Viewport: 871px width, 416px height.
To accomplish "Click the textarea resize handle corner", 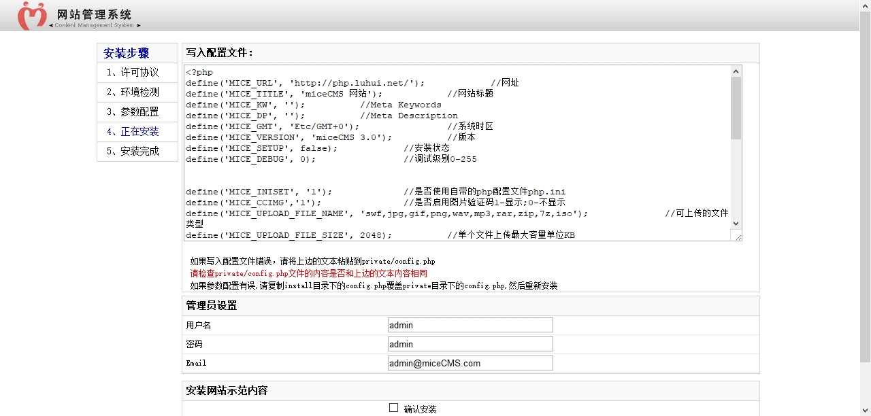I will pos(736,235).
